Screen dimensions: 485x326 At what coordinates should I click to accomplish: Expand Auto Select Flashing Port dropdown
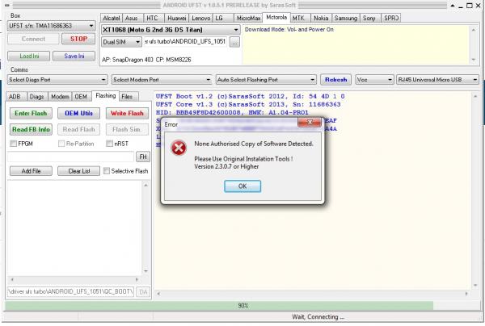pyautogui.click(x=266, y=80)
